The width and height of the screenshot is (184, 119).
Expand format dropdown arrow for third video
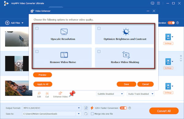[172, 86]
